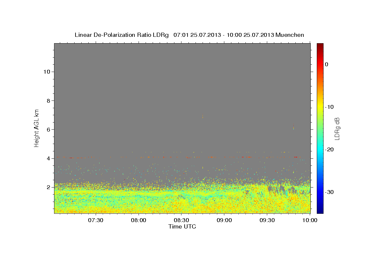Click the height axis label 2
The height and width of the screenshot is (256, 384).
click(48, 187)
